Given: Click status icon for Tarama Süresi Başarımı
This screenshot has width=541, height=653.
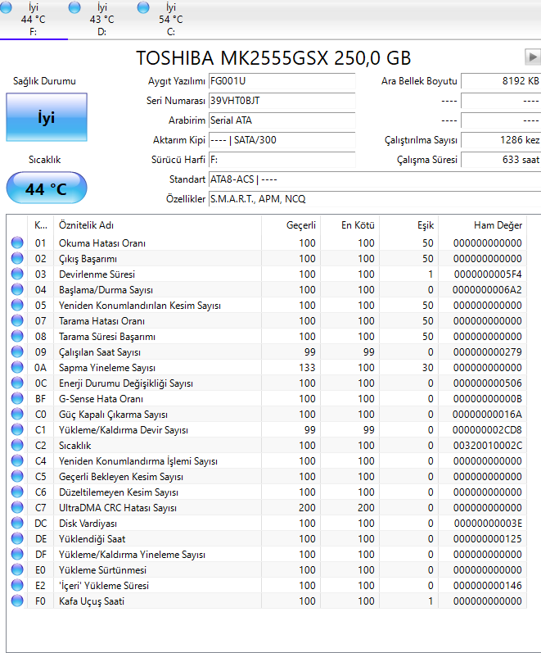Looking at the screenshot, I should pos(17,336).
